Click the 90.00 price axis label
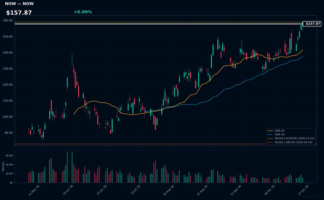This screenshot has width=324, height=200. pos(9,133)
